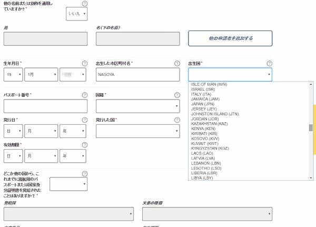Click the country list scrollbar thumb
The height and width of the screenshot is (227, 316).
coord(311,127)
